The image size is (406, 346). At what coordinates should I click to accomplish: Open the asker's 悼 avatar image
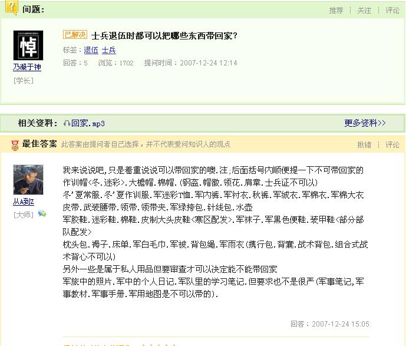tap(28, 45)
